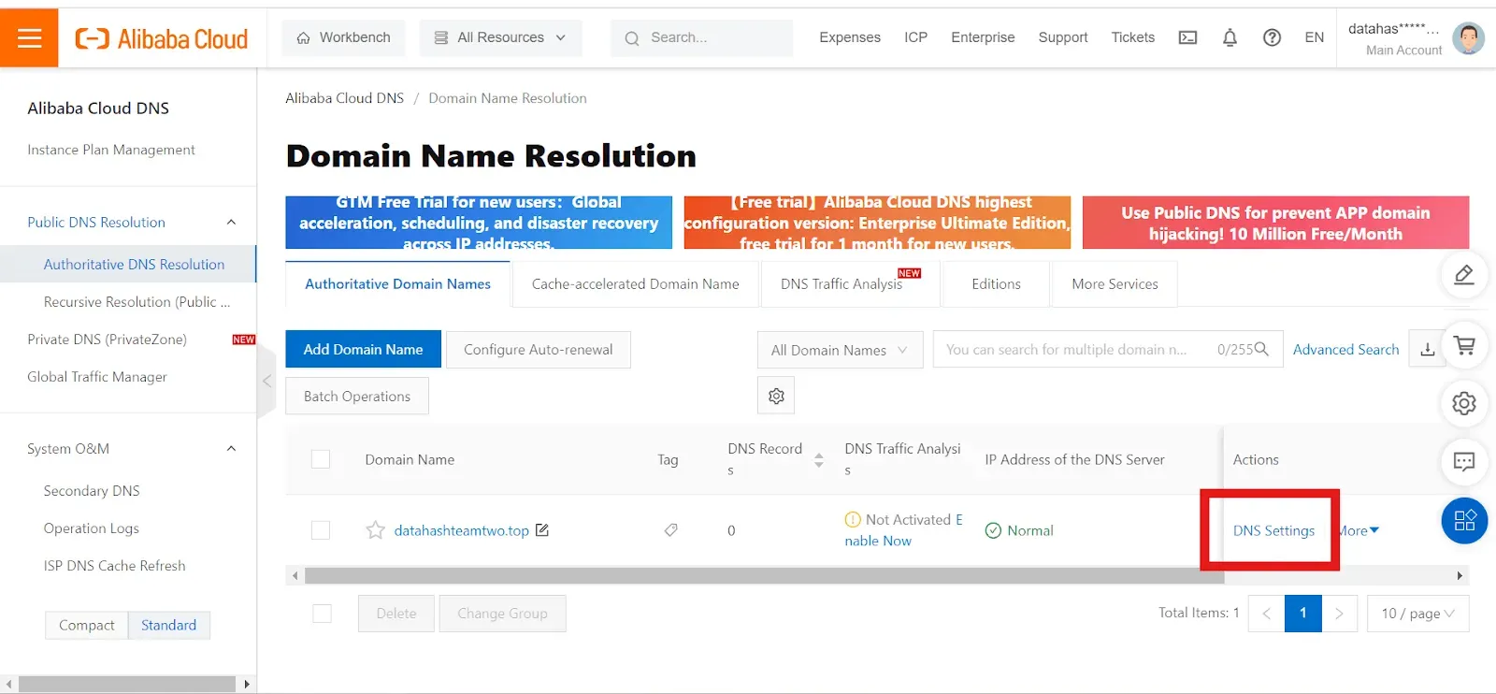The height and width of the screenshot is (694, 1496).
Task: Open DNS Settings for the domain
Action: click(1273, 530)
